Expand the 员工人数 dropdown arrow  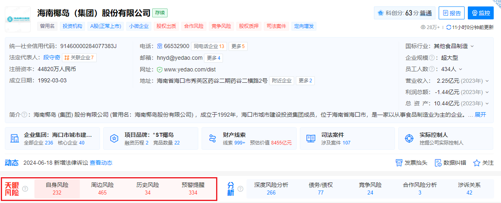461,69
